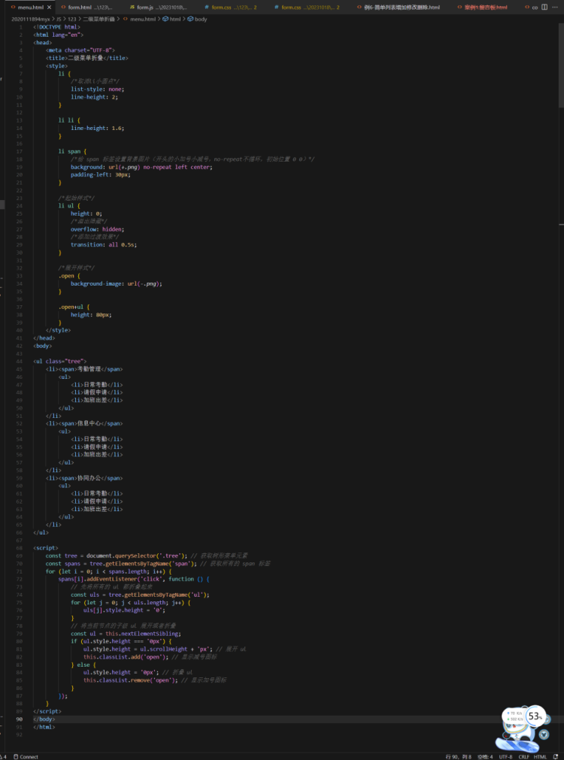Click the 协同办公 span line
The height and width of the screenshot is (760, 564).
click(x=84, y=478)
